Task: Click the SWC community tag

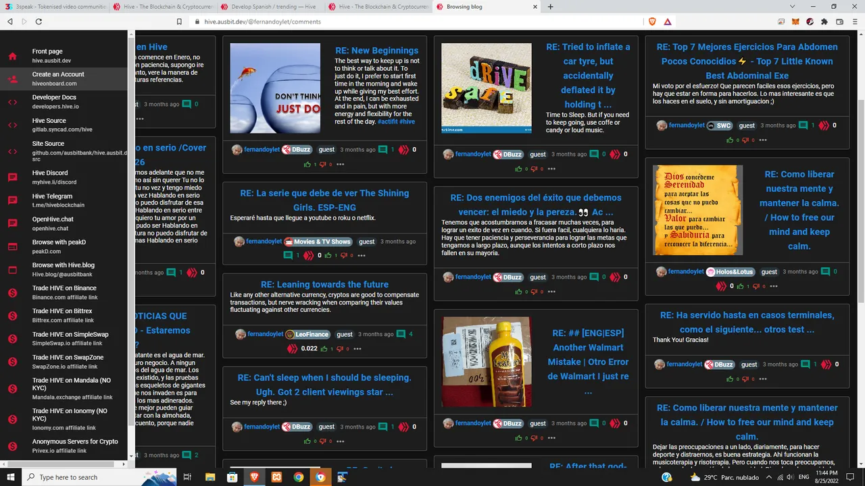Action: tap(720, 126)
